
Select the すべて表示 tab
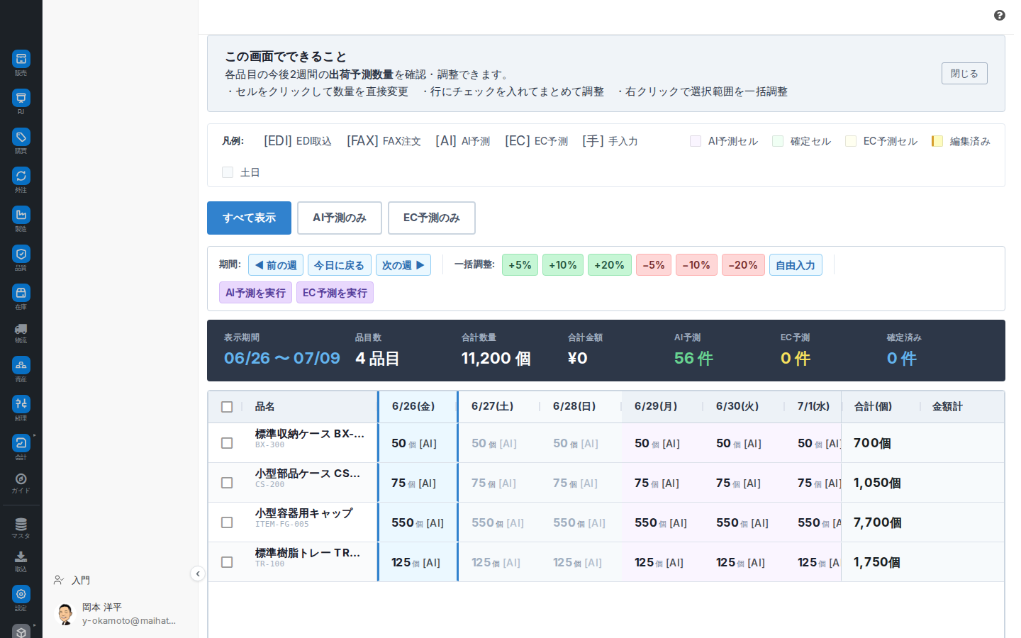(249, 218)
